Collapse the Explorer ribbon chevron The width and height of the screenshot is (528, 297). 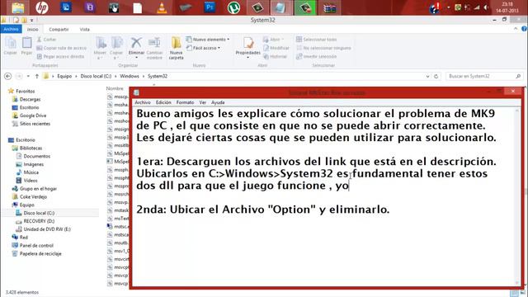516,29
